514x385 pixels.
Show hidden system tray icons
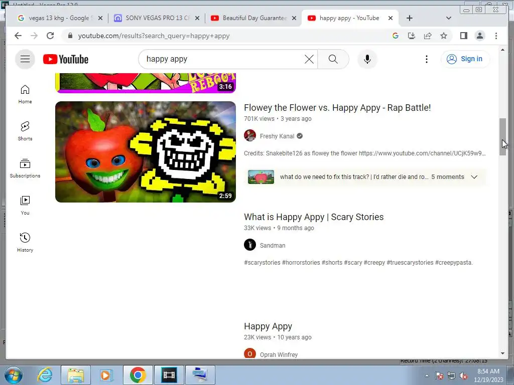(427, 376)
